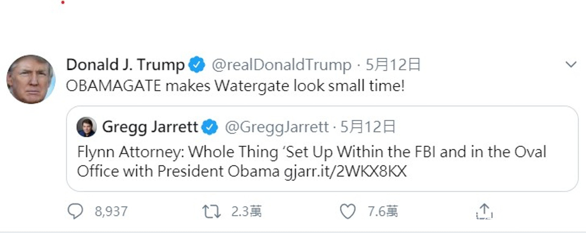Click the @realDonaldTrump handle

pyautogui.click(x=281, y=65)
